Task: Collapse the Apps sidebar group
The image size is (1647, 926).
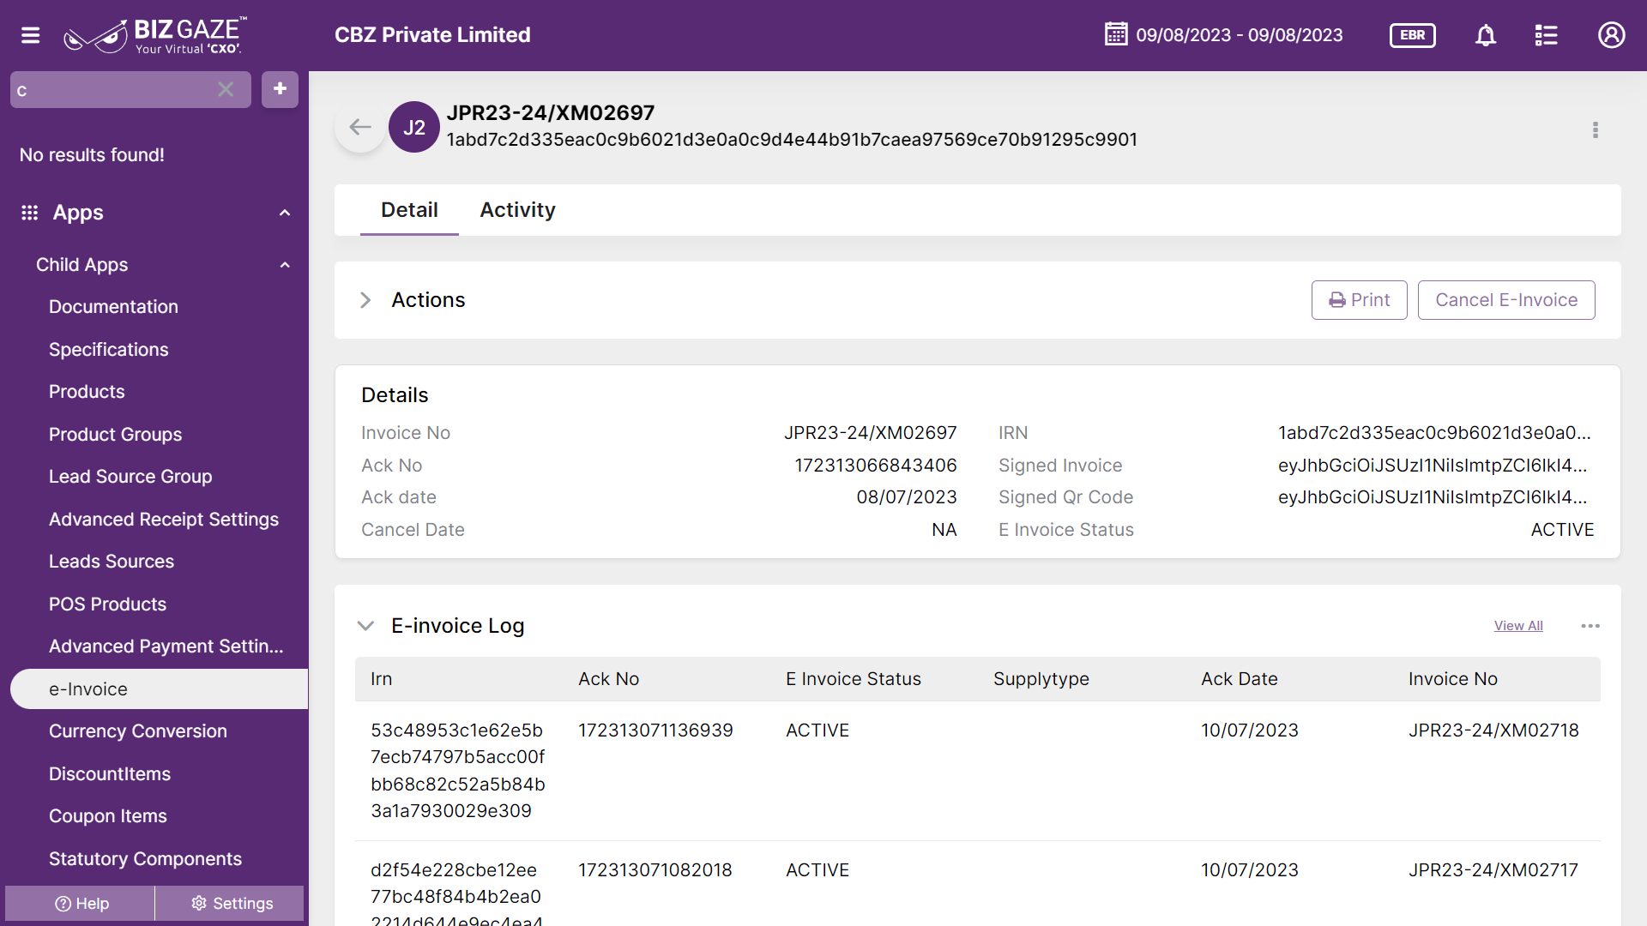Action: (285, 213)
